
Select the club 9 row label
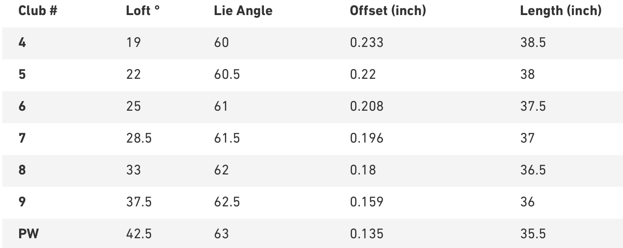click(22, 202)
